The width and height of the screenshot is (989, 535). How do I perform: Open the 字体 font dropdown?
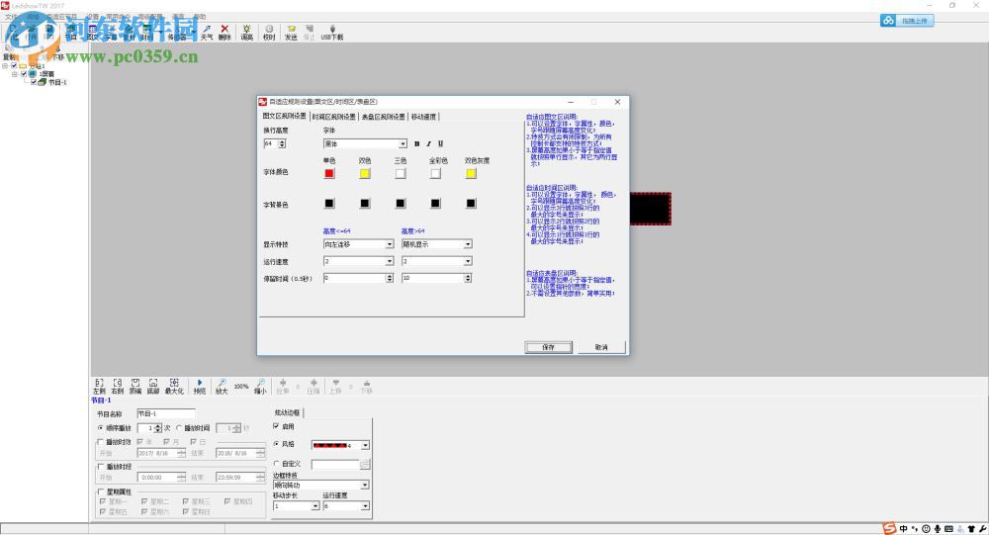[x=403, y=143]
